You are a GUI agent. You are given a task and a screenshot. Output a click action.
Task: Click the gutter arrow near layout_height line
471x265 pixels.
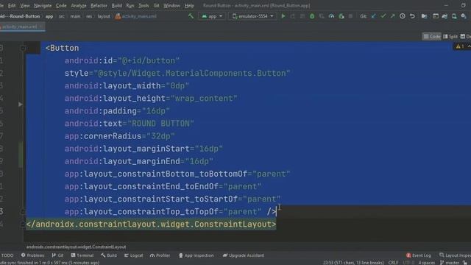20,105
